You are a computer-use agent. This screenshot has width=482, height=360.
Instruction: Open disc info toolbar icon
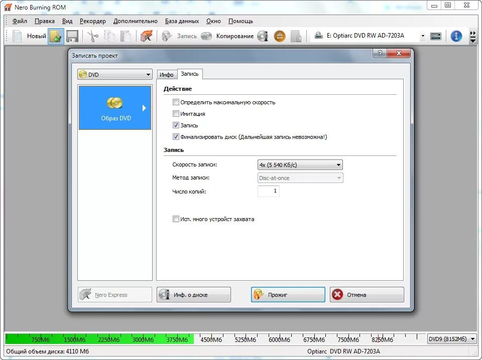tap(263, 36)
